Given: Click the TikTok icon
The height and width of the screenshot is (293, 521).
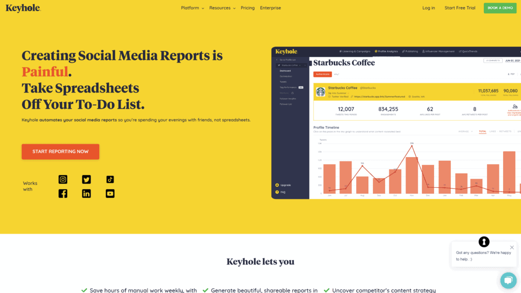Looking at the screenshot, I should 110,180.
